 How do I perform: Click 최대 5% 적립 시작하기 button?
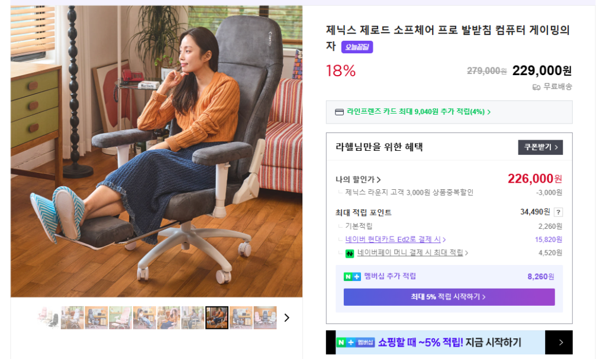tap(449, 297)
